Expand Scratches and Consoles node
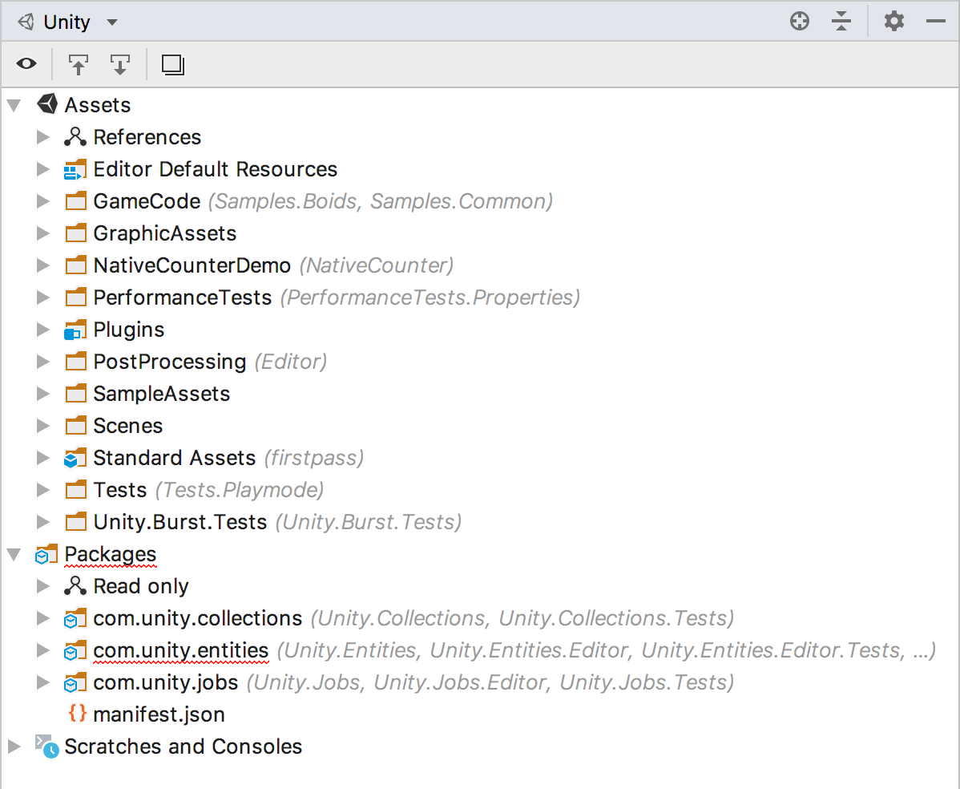This screenshot has height=789, width=960. (x=14, y=747)
